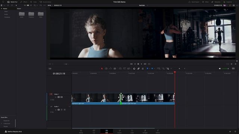The width and height of the screenshot is (239, 134).
Task: Play the timeline forward
Action: (142, 64)
